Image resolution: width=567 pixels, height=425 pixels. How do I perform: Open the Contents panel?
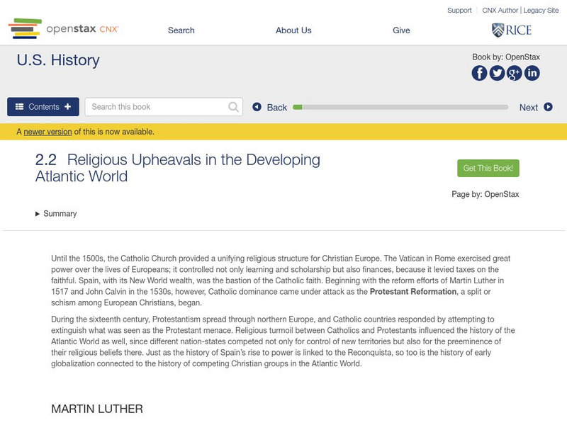click(43, 106)
